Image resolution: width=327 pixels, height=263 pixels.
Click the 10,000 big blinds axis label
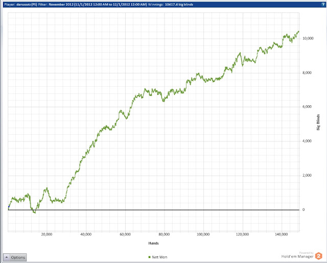pos(308,38)
